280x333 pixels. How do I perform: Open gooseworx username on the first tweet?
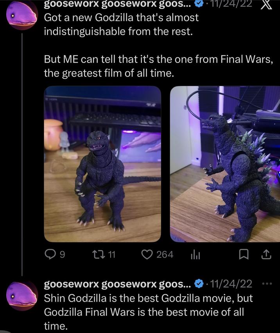[x=118, y=4]
